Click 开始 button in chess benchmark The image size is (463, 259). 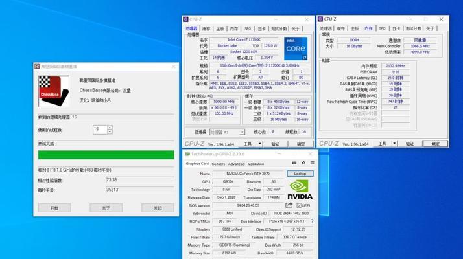tap(54, 208)
